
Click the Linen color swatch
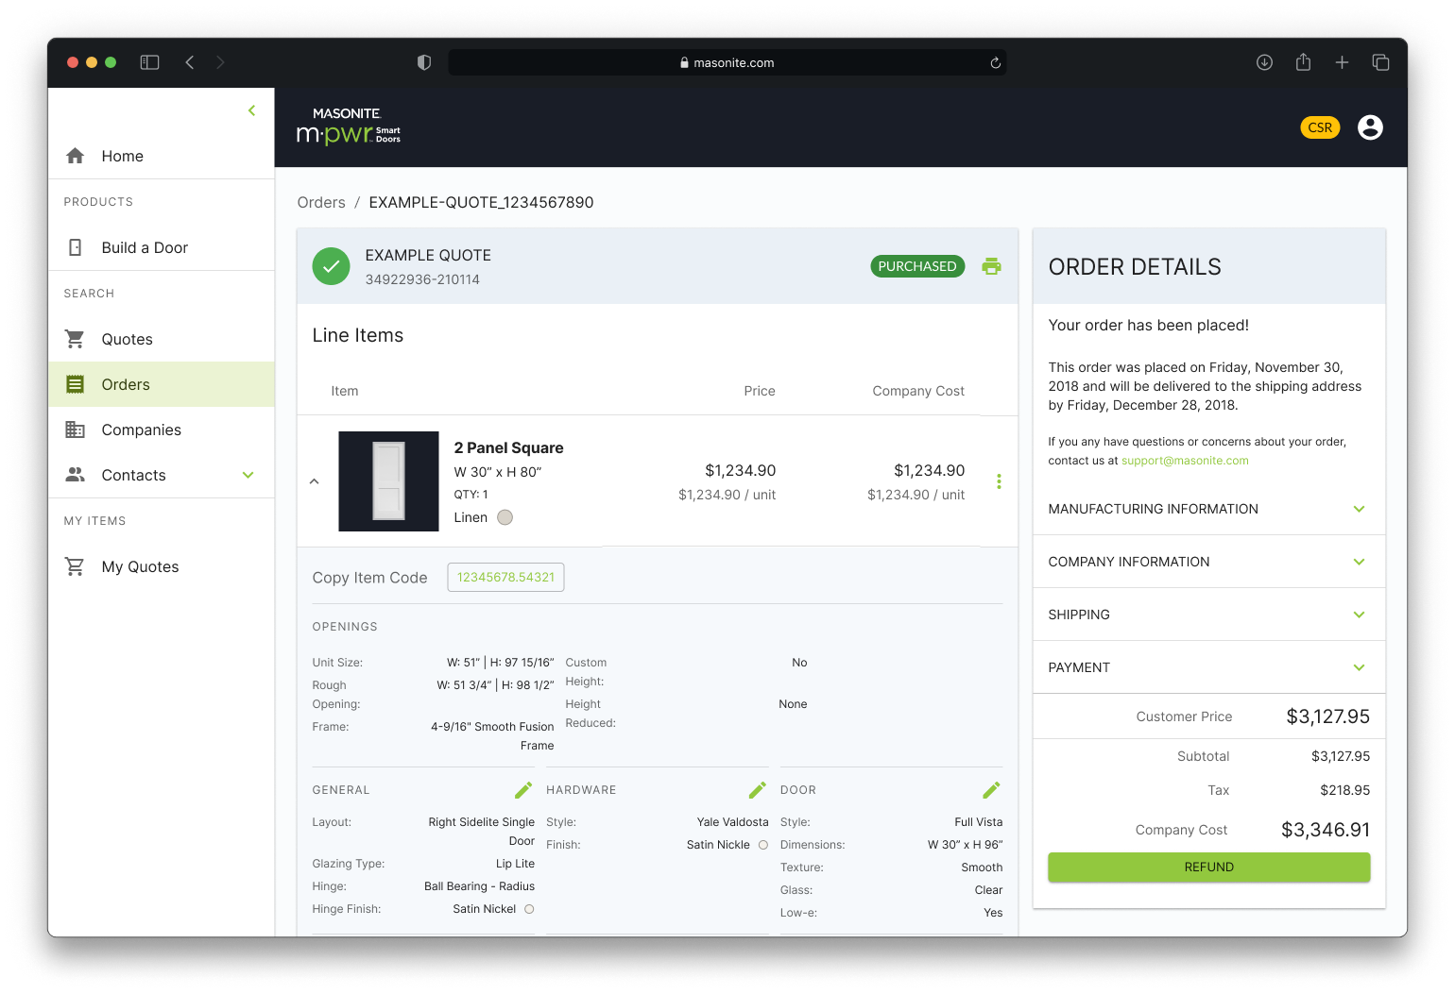coord(505,517)
